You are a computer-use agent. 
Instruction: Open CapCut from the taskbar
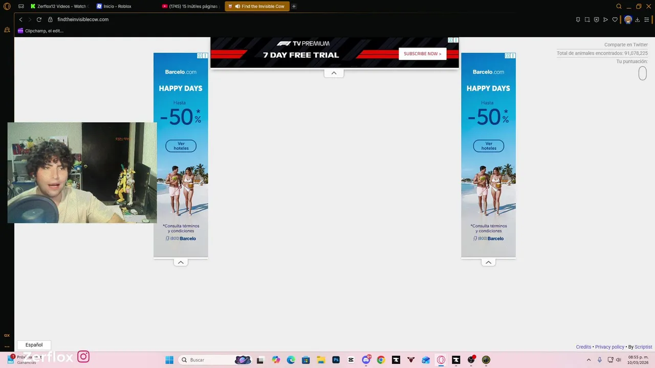(x=351, y=360)
